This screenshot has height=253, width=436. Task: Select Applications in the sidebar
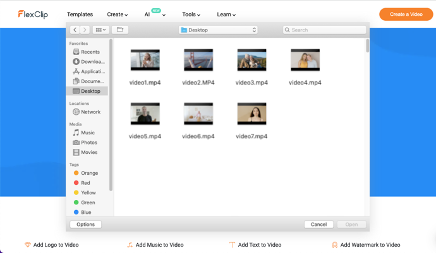pos(87,71)
